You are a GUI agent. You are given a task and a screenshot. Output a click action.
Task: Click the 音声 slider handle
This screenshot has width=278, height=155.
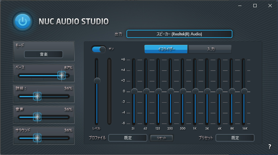pos(37,117)
